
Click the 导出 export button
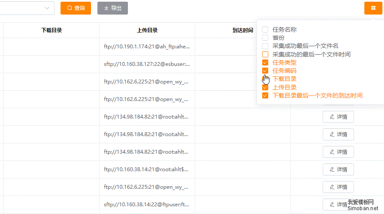(x=112, y=8)
